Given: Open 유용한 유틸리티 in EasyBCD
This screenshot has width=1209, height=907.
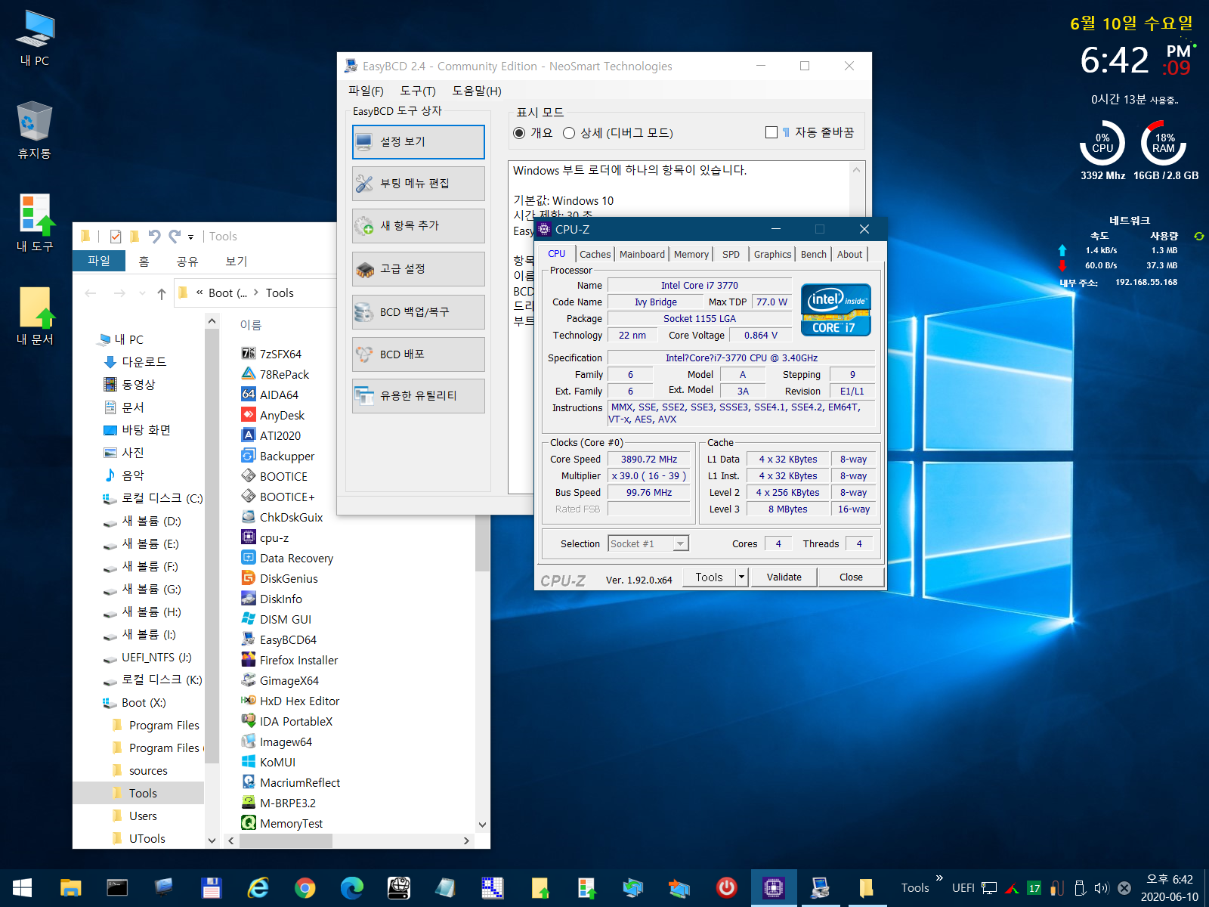Looking at the screenshot, I should click(418, 396).
